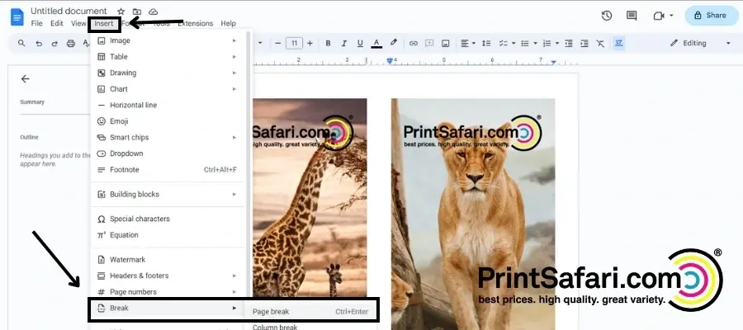
Task: Toggle underline formatting
Action: point(360,43)
